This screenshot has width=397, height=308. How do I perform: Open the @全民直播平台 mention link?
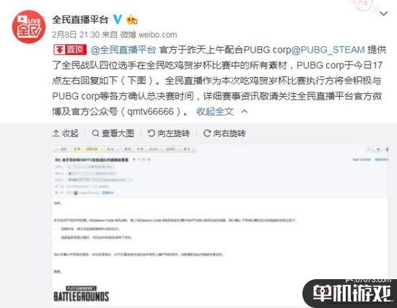click(x=123, y=50)
